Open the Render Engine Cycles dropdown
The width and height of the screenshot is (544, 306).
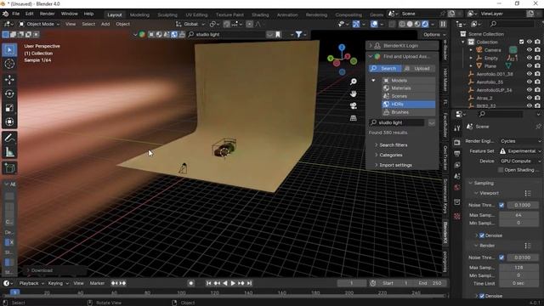pyautogui.click(x=520, y=141)
